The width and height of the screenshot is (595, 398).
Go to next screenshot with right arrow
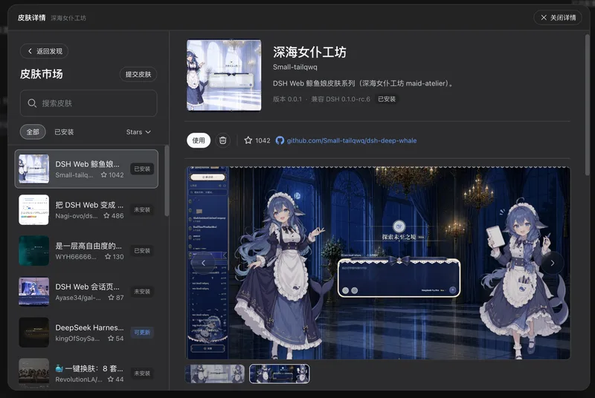click(x=553, y=263)
